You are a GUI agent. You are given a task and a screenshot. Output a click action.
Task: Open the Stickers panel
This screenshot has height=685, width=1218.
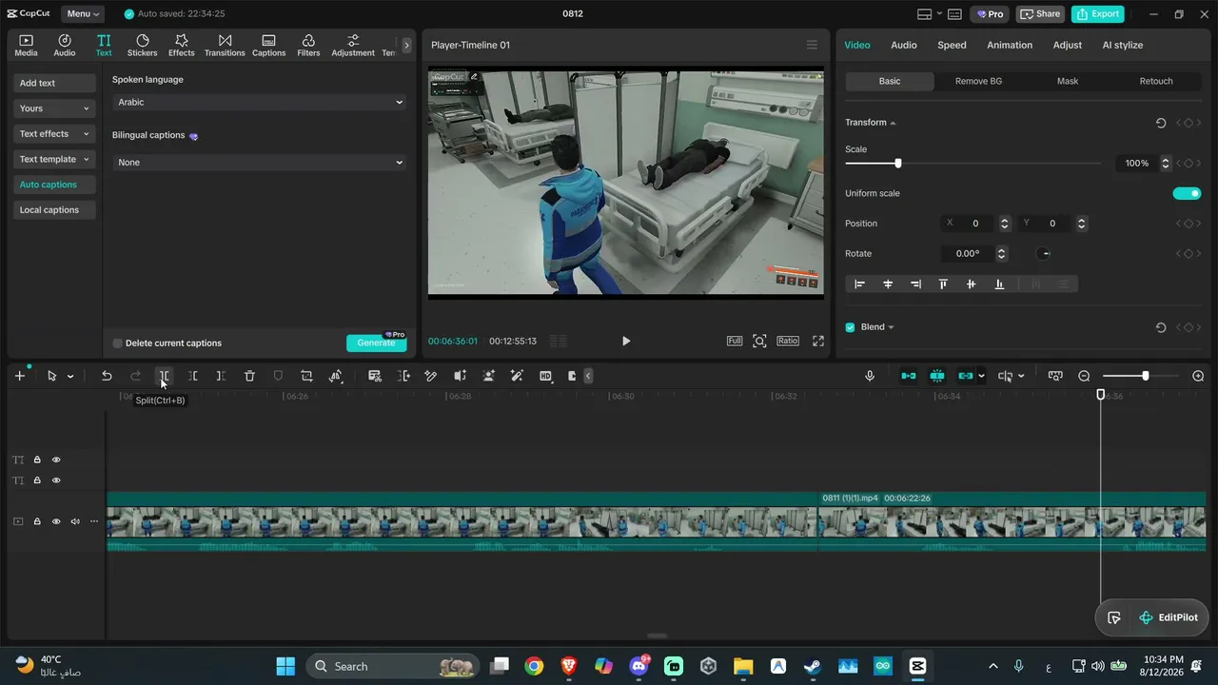[143, 45]
